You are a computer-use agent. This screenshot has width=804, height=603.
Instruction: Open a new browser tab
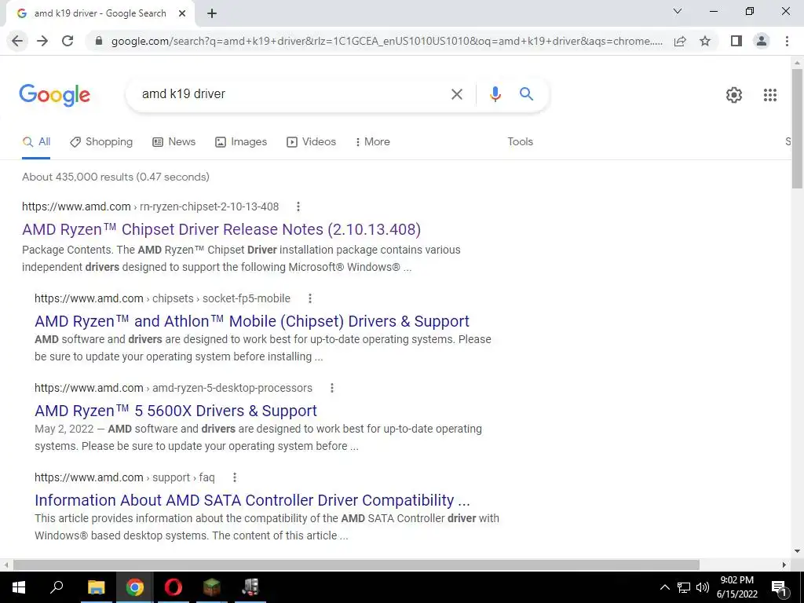(212, 13)
